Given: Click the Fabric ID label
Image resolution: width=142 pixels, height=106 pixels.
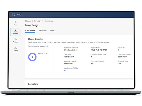Looking at the screenshot, I should (121, 48).
